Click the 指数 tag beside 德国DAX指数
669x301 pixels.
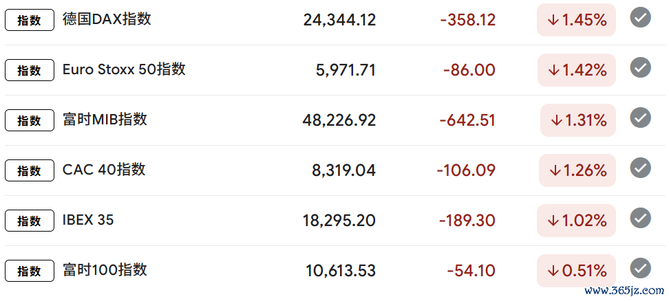[30, 21]
